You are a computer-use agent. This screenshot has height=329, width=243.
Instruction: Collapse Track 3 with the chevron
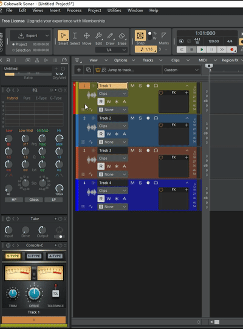coord(187,151)
